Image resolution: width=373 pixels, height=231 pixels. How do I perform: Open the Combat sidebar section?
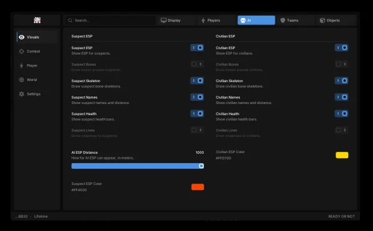pos(37,52)
